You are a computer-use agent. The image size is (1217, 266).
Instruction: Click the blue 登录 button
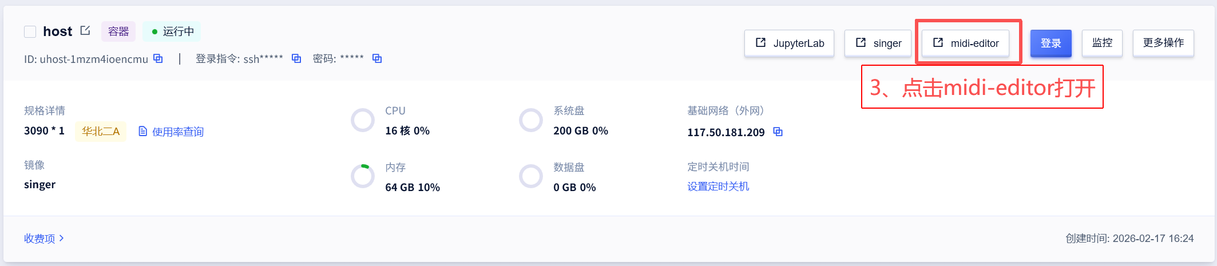1050,43
